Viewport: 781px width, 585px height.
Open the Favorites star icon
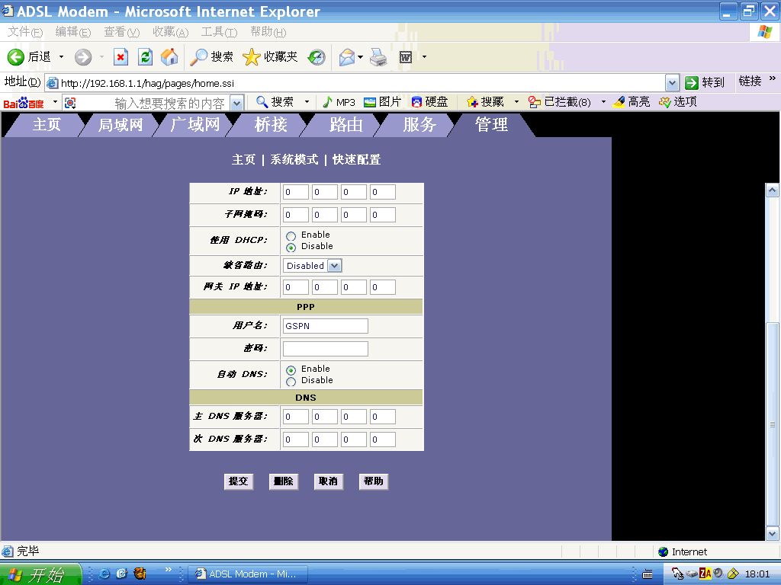coord(252,57)
